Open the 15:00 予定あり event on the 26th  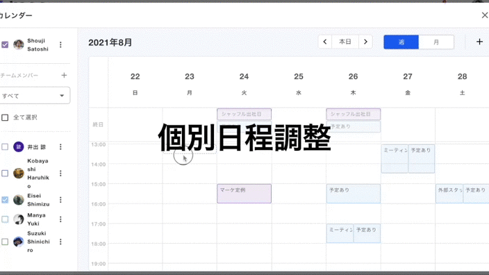[x=354, y=194]
